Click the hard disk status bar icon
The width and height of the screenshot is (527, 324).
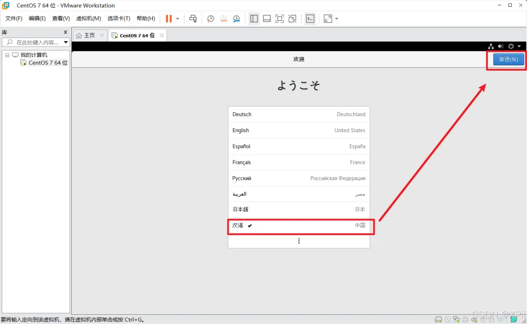tap(438, 320)
